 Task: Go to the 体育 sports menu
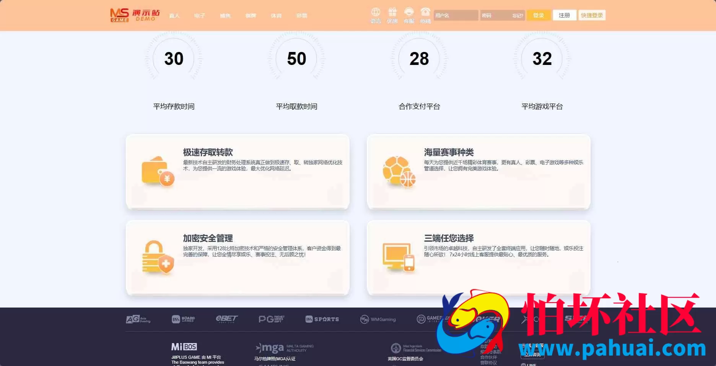pos(276,16)
